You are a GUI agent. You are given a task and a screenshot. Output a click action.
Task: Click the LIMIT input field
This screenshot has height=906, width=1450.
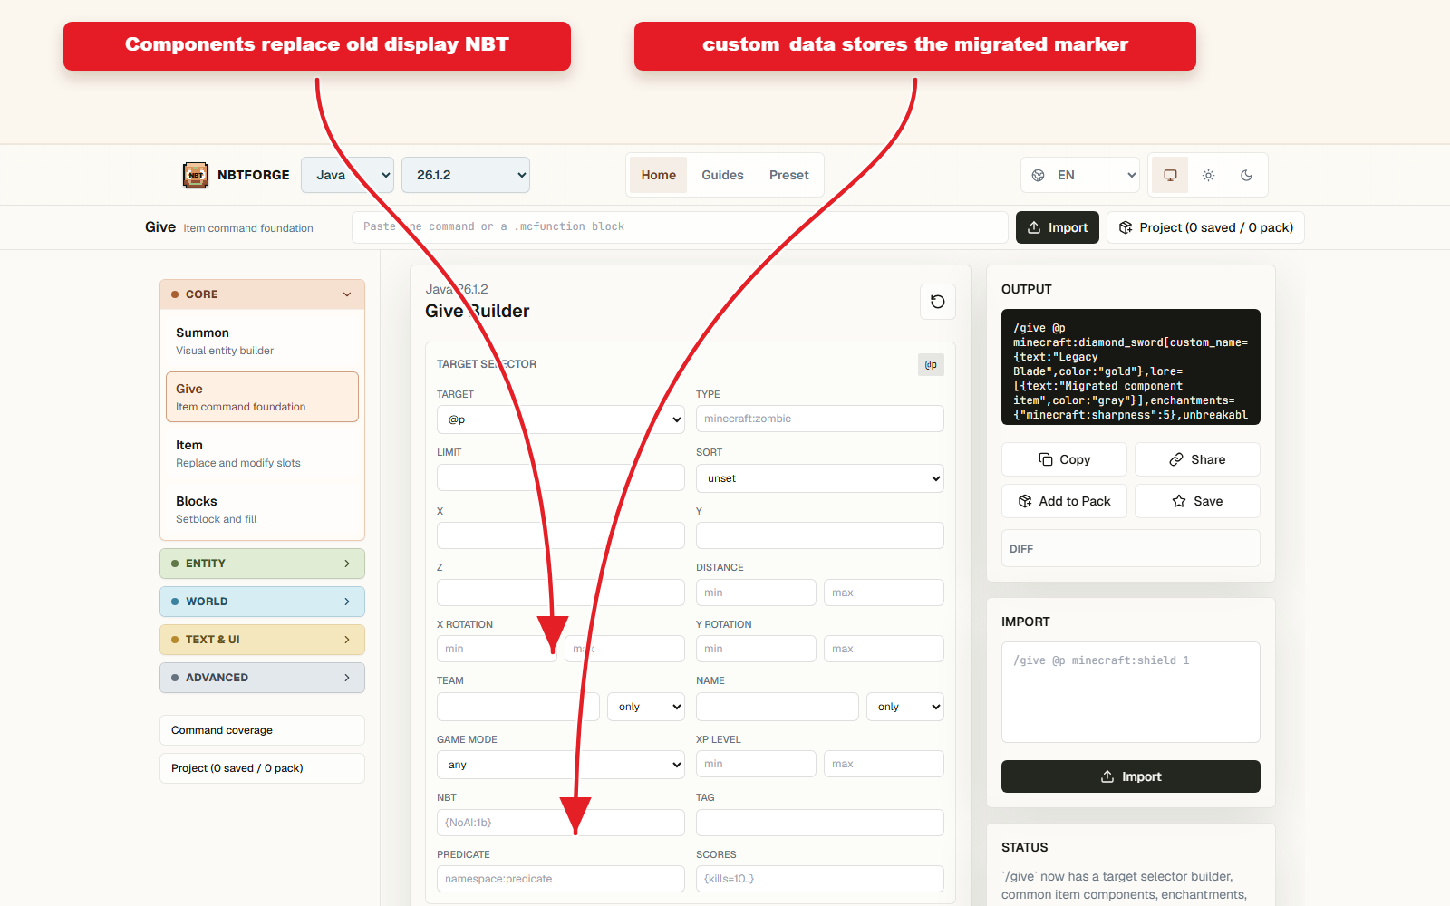point(561,477)
